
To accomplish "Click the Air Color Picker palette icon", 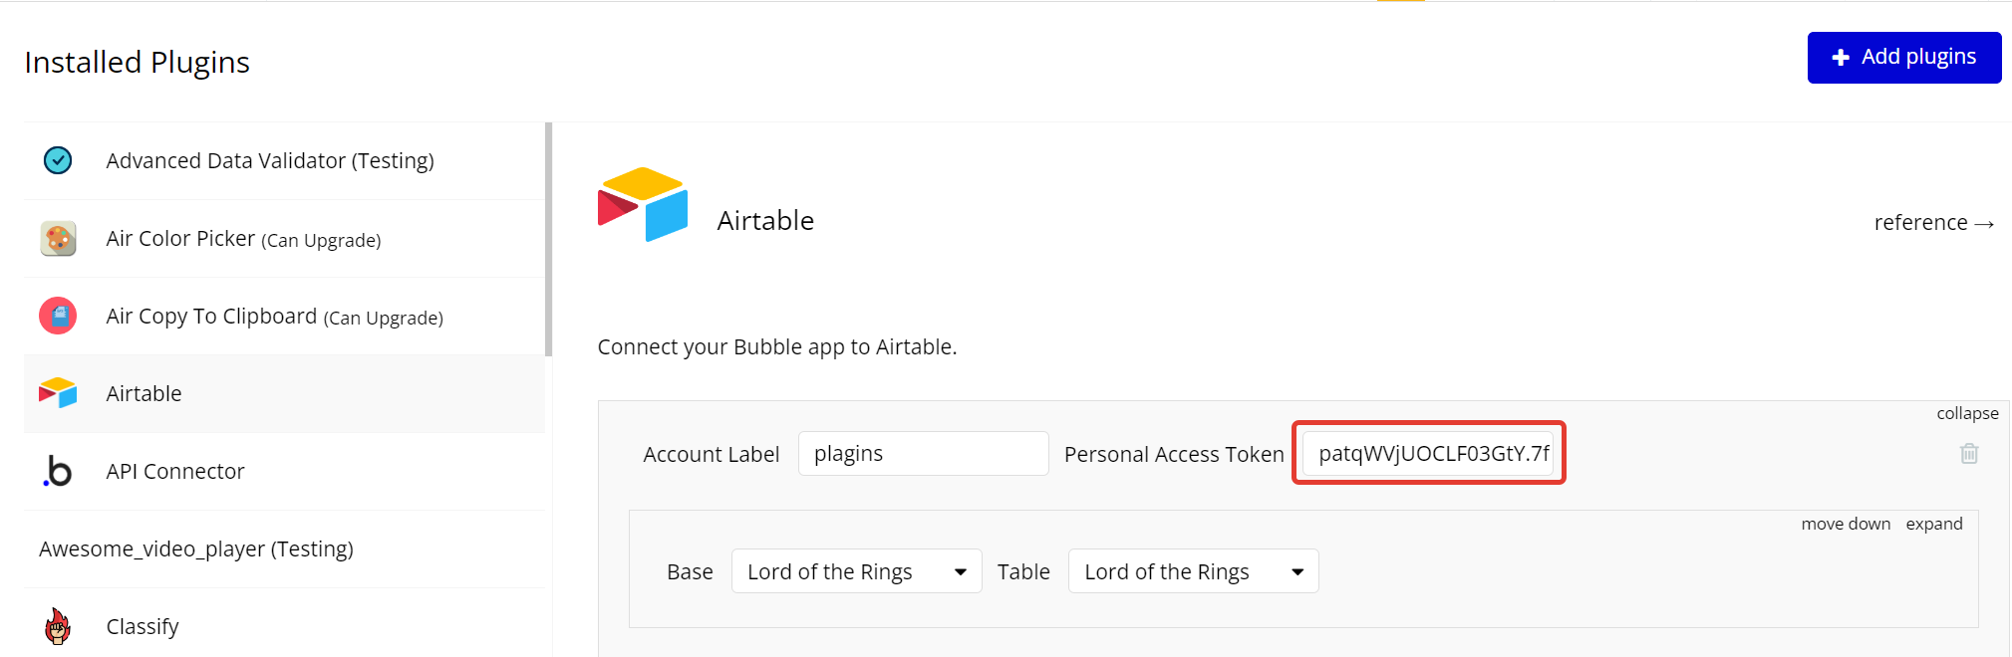I will [58, 239].
